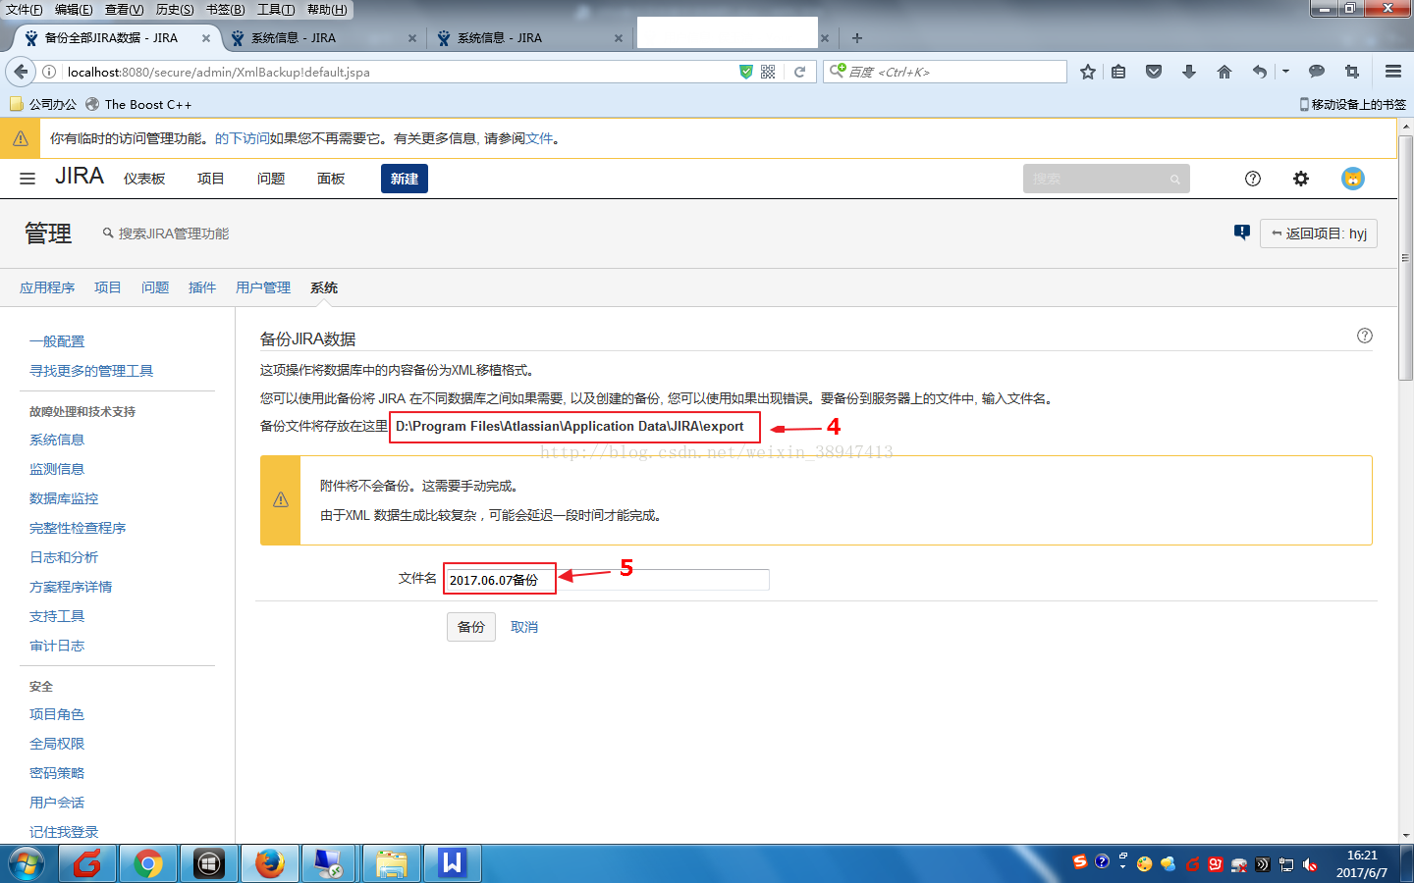Click the feedback notification icon beside 返回项目
This screenshot has width=1414, height=883.
(x=1242, y=233)
